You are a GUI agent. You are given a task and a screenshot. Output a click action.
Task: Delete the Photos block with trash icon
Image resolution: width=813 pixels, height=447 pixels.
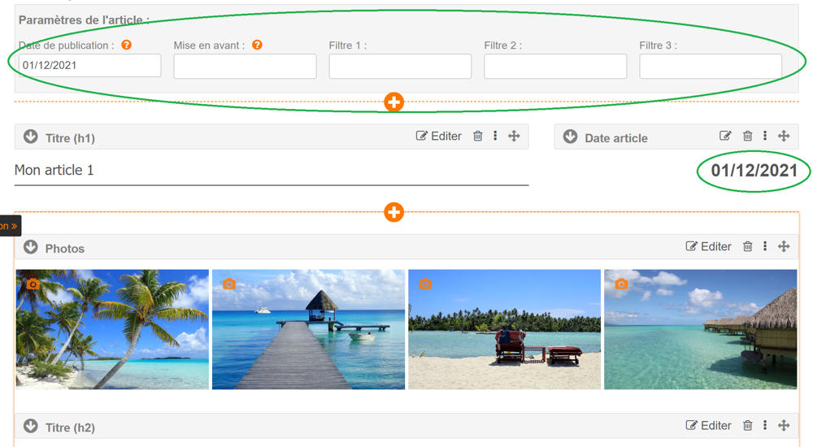pyautogui.click(x=747, y=246)
